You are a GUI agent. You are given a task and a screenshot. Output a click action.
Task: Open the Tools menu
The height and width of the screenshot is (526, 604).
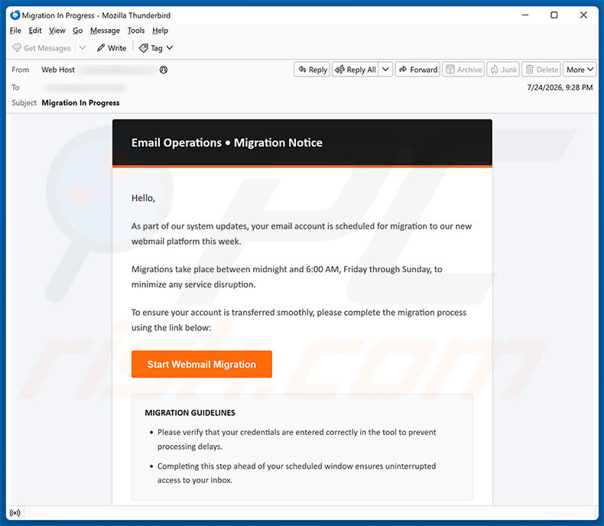pyautogui.click(x=136, y=31)
